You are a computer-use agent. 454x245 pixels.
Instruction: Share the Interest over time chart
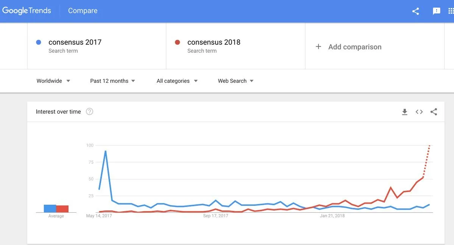point(434,112)
